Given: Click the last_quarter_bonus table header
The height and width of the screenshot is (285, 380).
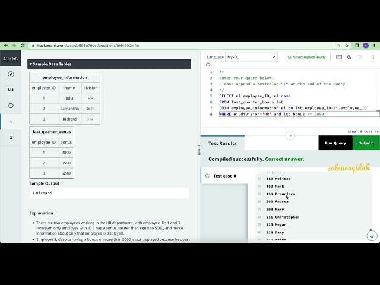Looking at the screenshot, I should click(x=52, y=132).
